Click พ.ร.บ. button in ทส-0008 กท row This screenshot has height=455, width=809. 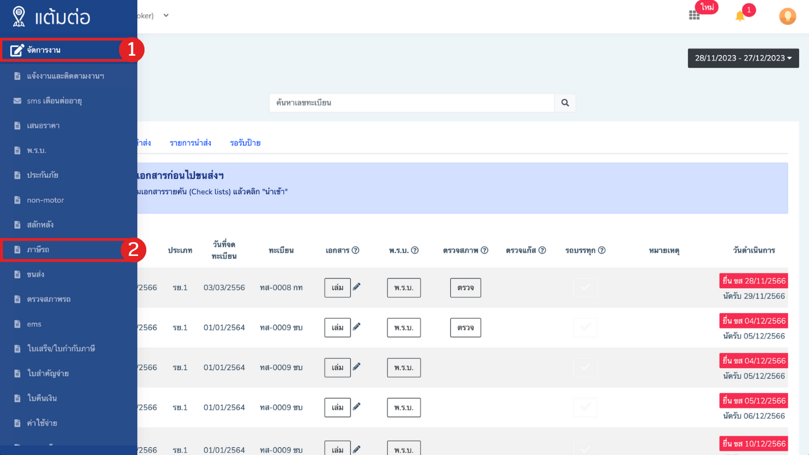pyautogui.click(x=404, y=287)
